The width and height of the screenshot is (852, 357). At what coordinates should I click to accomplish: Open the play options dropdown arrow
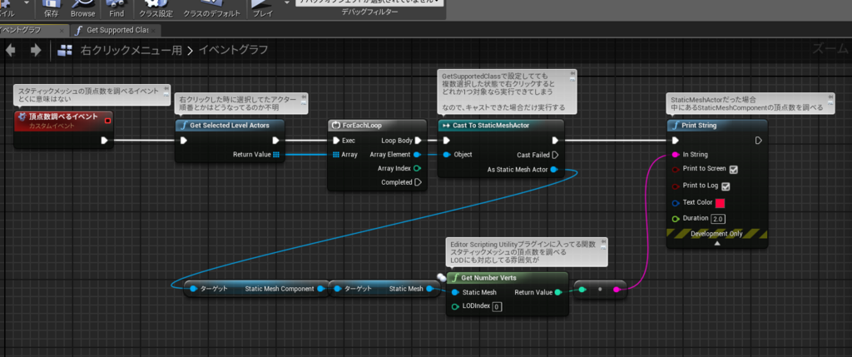pyautogui.click(x=287, y=3)
